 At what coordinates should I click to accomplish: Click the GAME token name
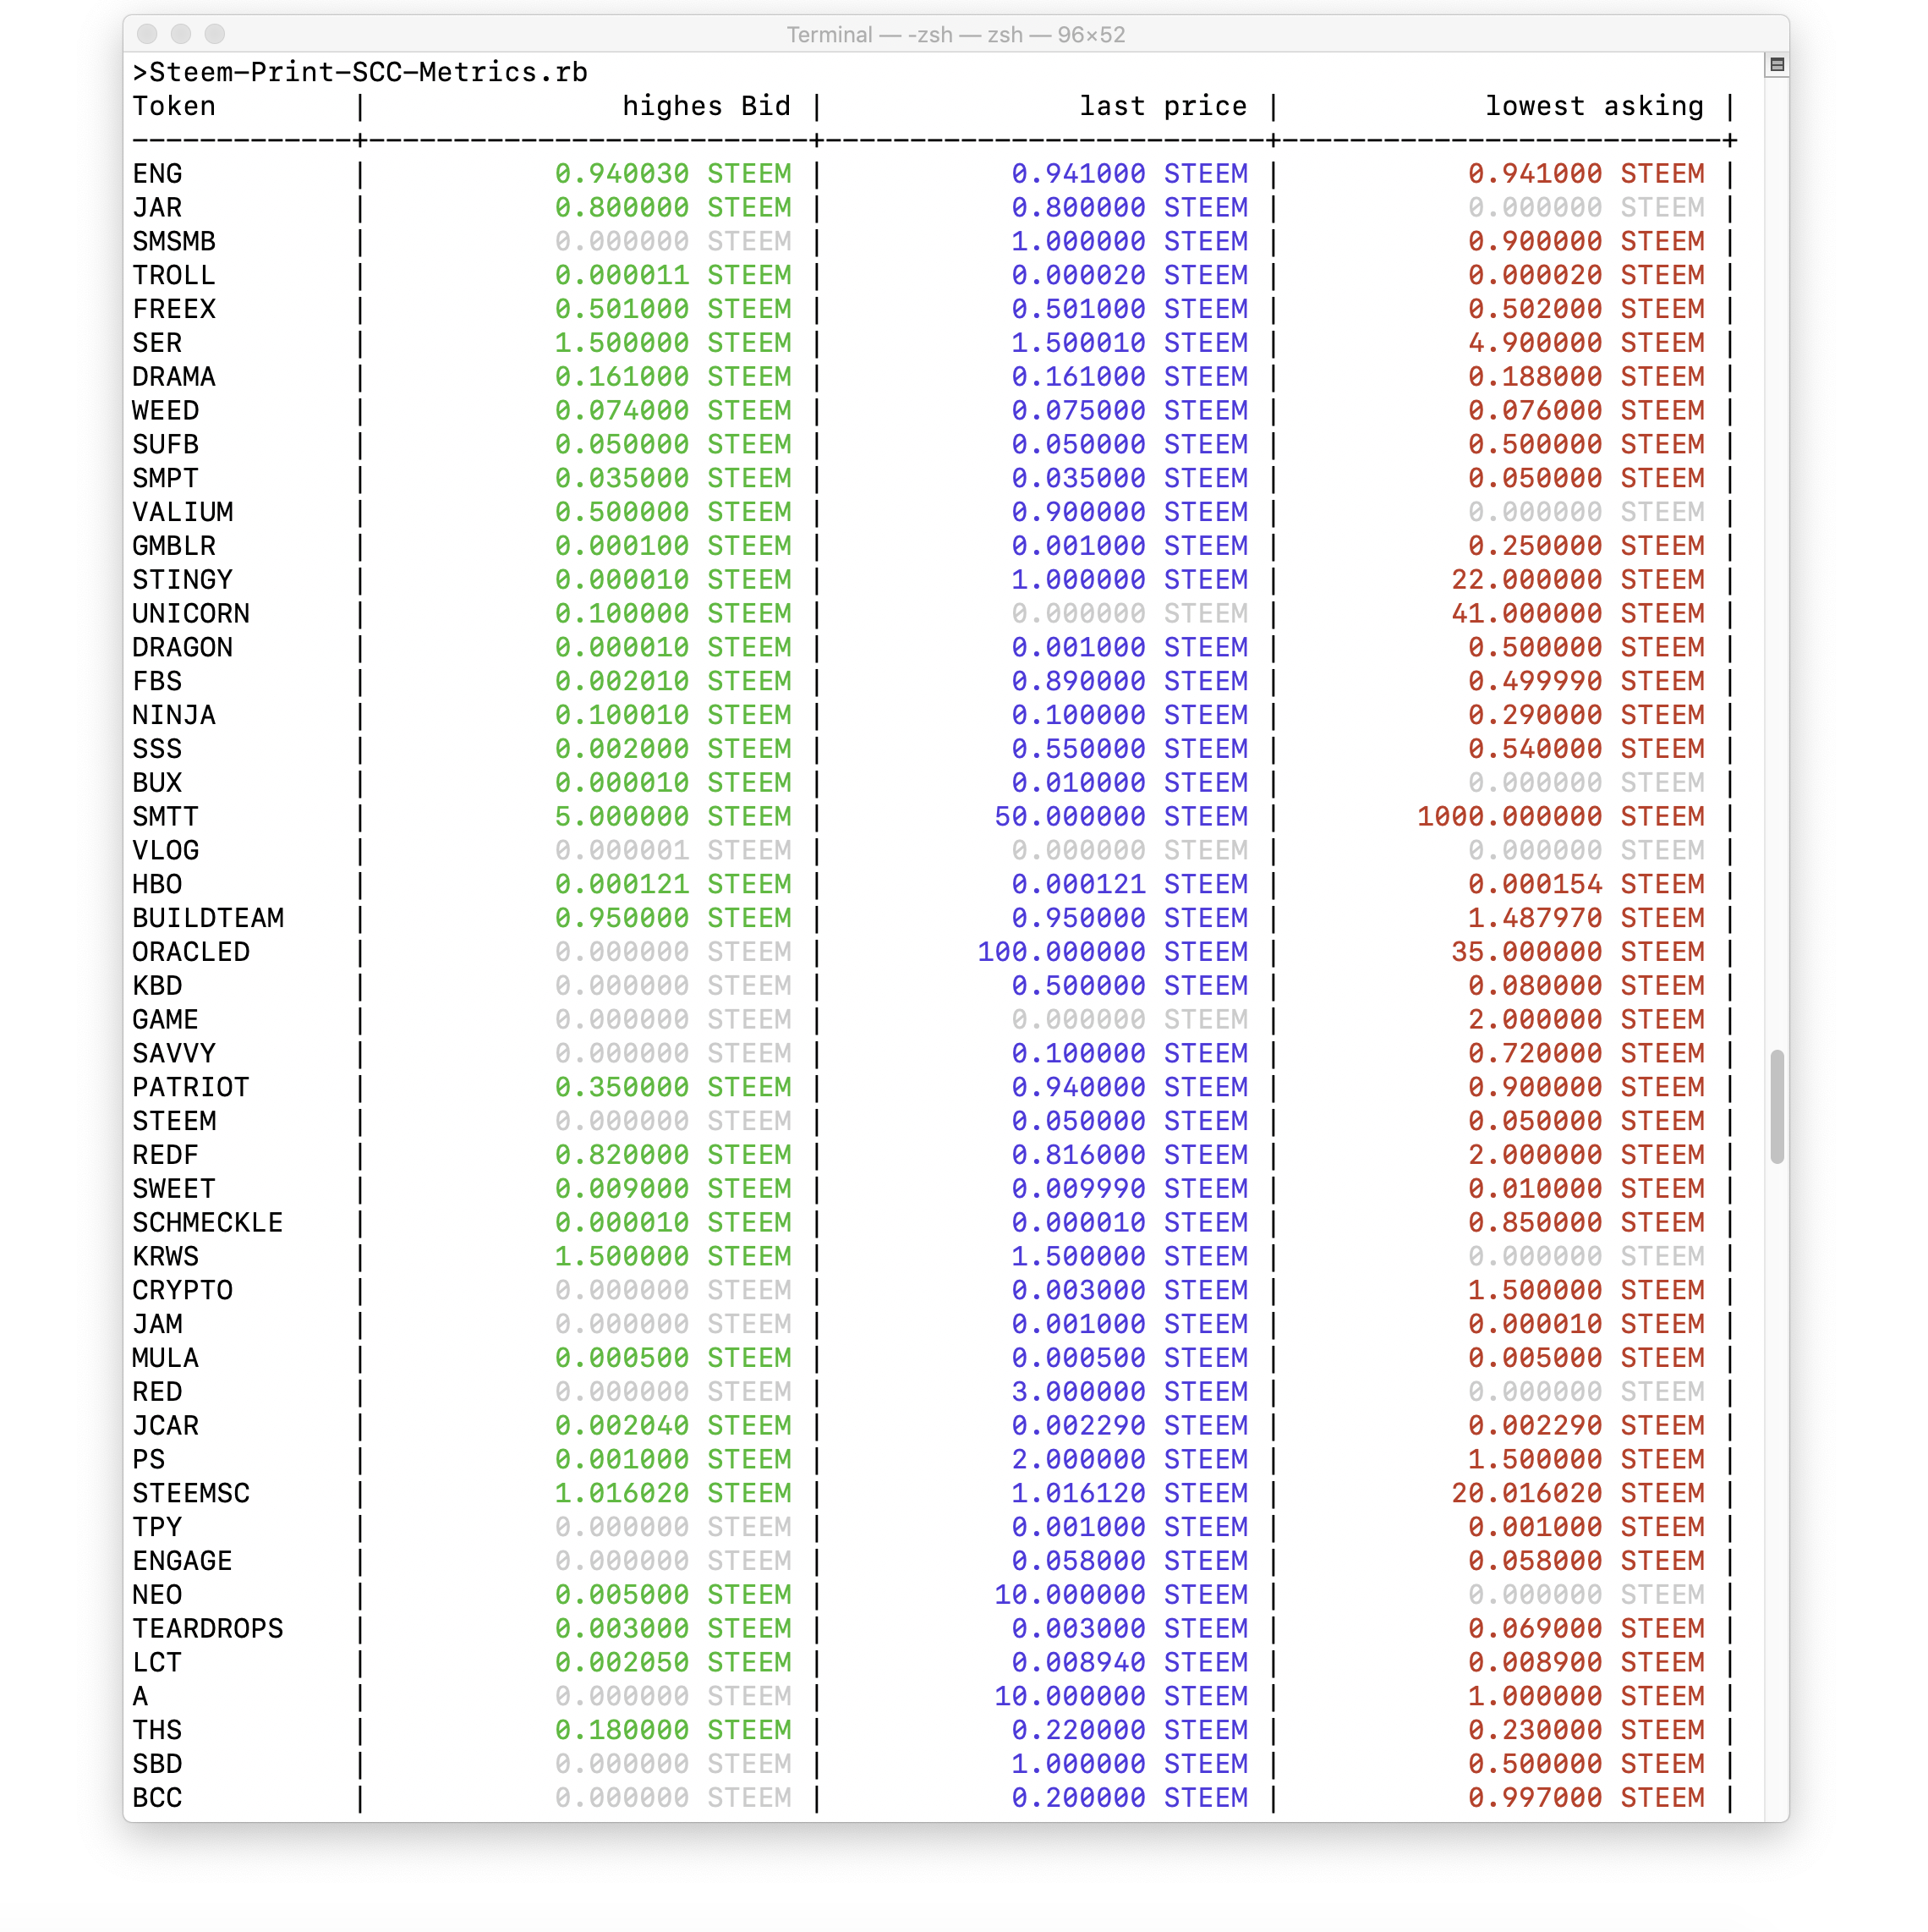[x=166, y=1020]
